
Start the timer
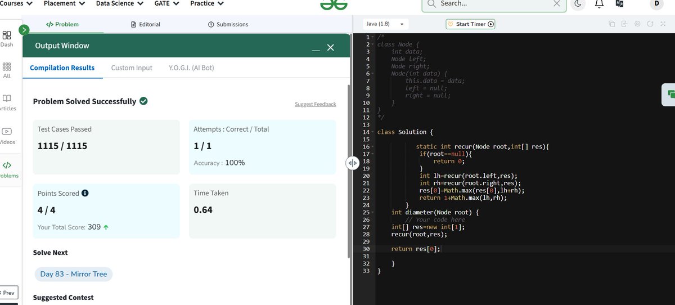tap(470, 24)
